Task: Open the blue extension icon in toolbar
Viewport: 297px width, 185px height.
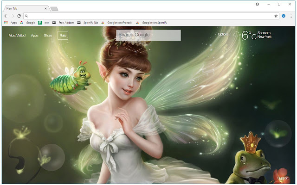Action: (x=284, y=16)
